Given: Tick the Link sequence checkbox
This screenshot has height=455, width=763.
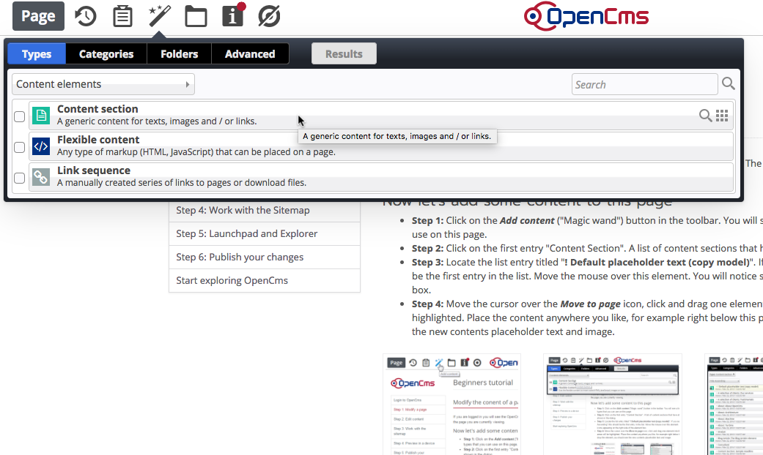Looking at the screenshot, I should tap(20, 178).
